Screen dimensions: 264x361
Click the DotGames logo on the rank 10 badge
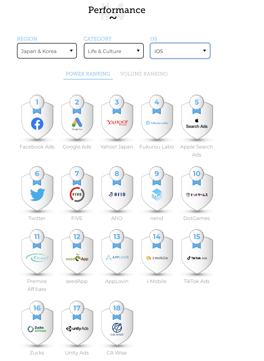(197, 194)
